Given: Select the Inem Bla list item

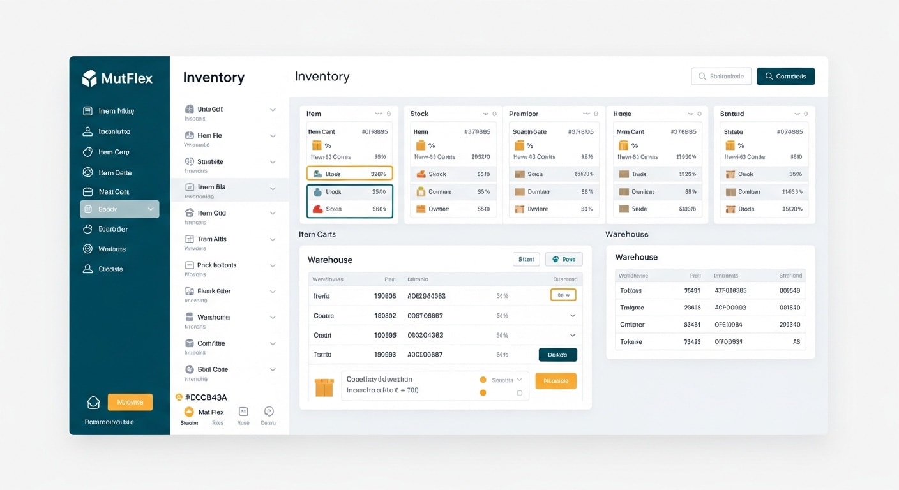Looking at the screenshot, I should [x=229, y=190].
